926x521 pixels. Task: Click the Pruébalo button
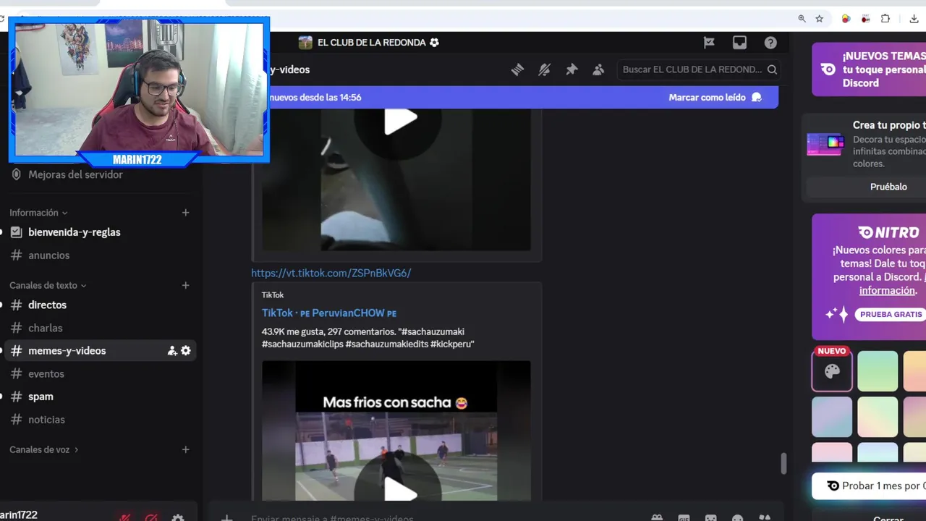(x=888, y=187)
